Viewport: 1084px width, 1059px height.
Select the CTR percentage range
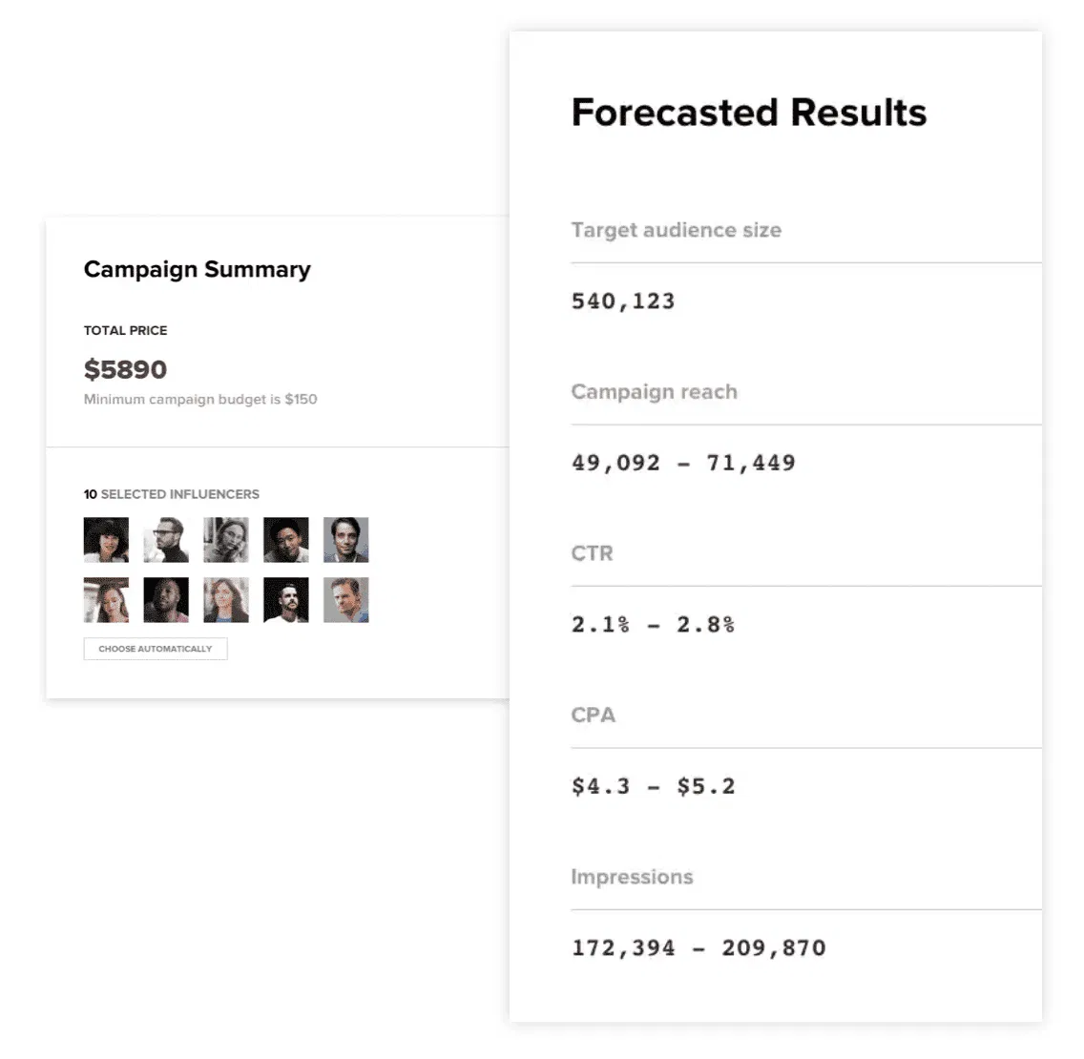653,625
